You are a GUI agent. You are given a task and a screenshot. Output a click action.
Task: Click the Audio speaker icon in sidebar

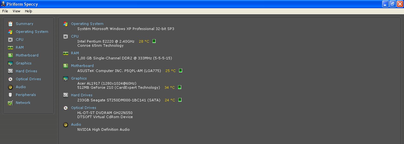pyautogui.click(x=10, y=87)
